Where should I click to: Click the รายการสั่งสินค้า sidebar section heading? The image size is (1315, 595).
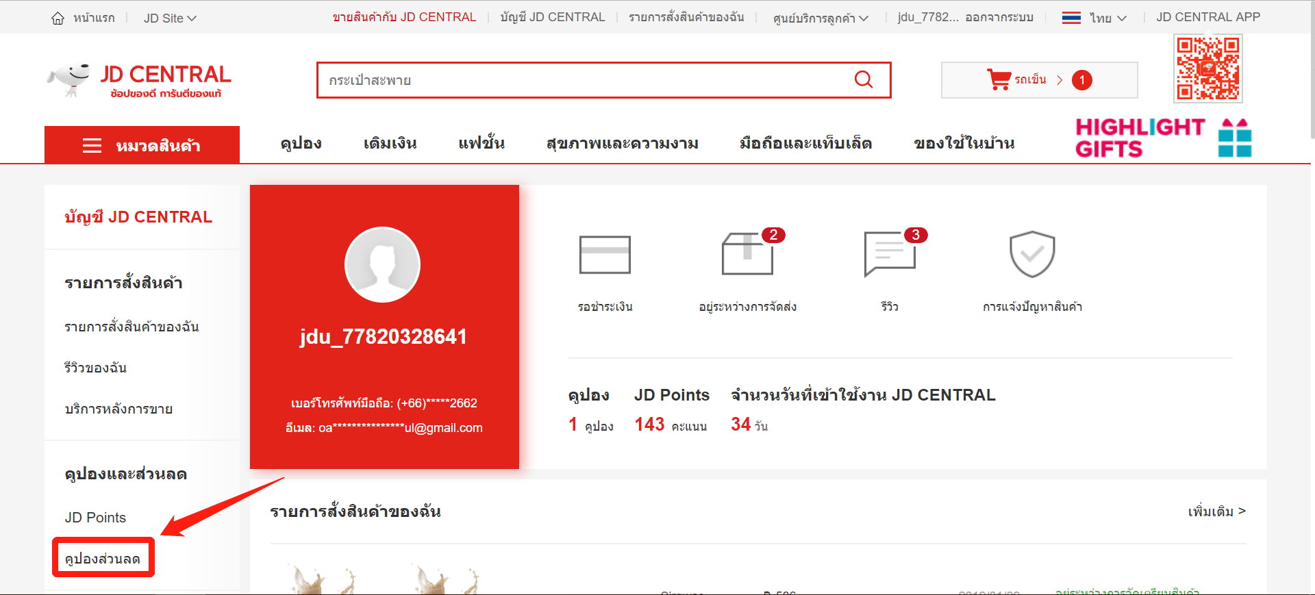123,283
